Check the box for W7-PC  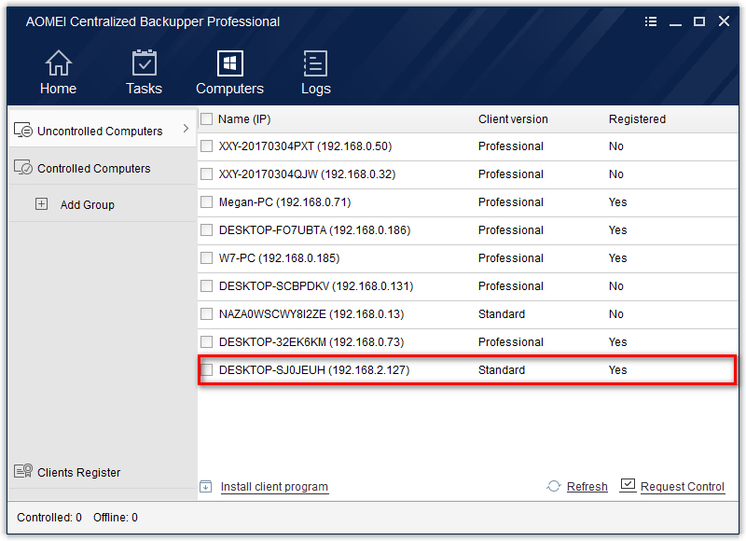click(206, 257)
